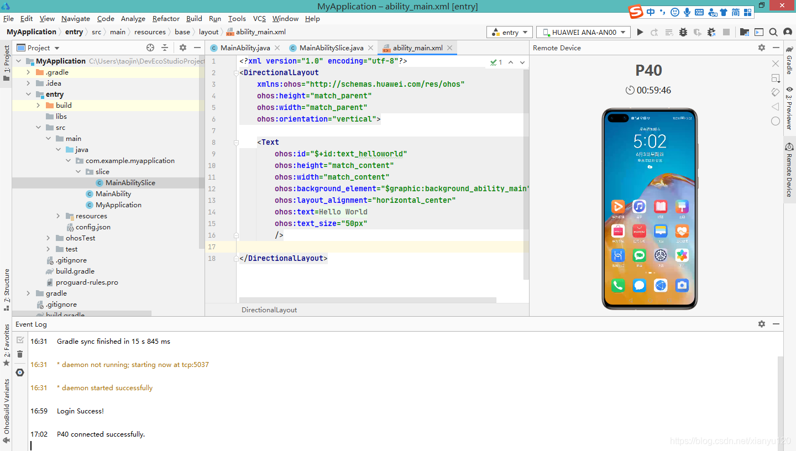Open Event Log panel gear settings
796x451 pixels.
click(x=762, y=324)
